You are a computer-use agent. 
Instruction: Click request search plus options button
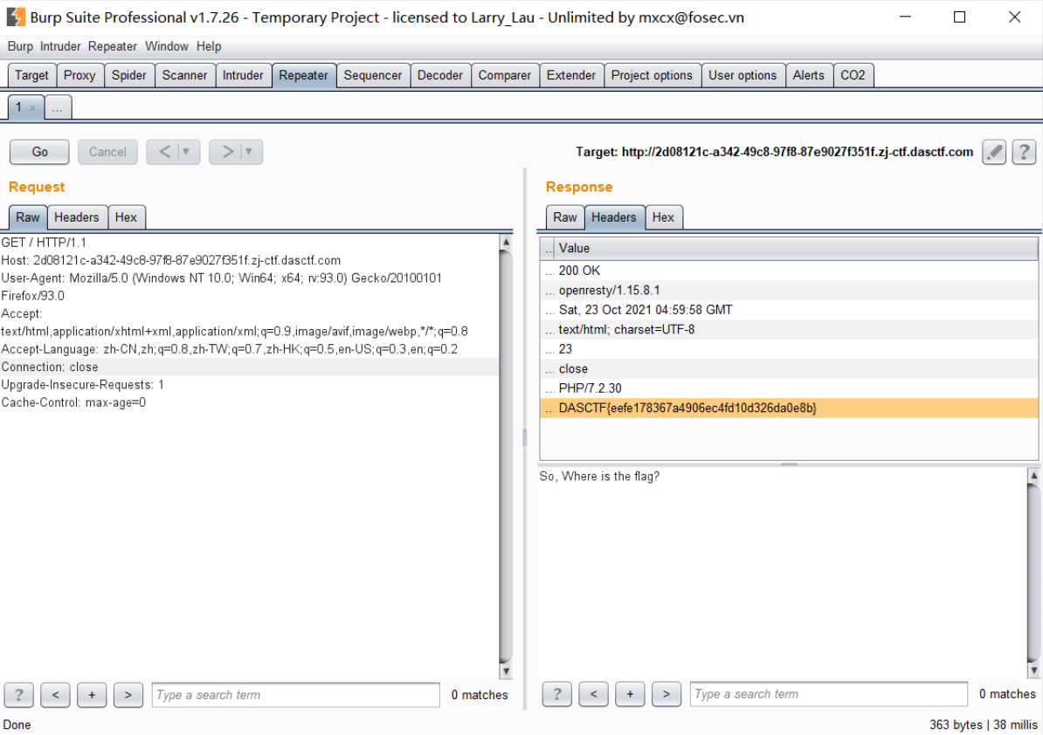coord(92,695)
